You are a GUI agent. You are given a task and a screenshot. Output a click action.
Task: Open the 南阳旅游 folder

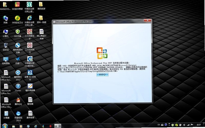pyautogui.click(x=41, y=6)
